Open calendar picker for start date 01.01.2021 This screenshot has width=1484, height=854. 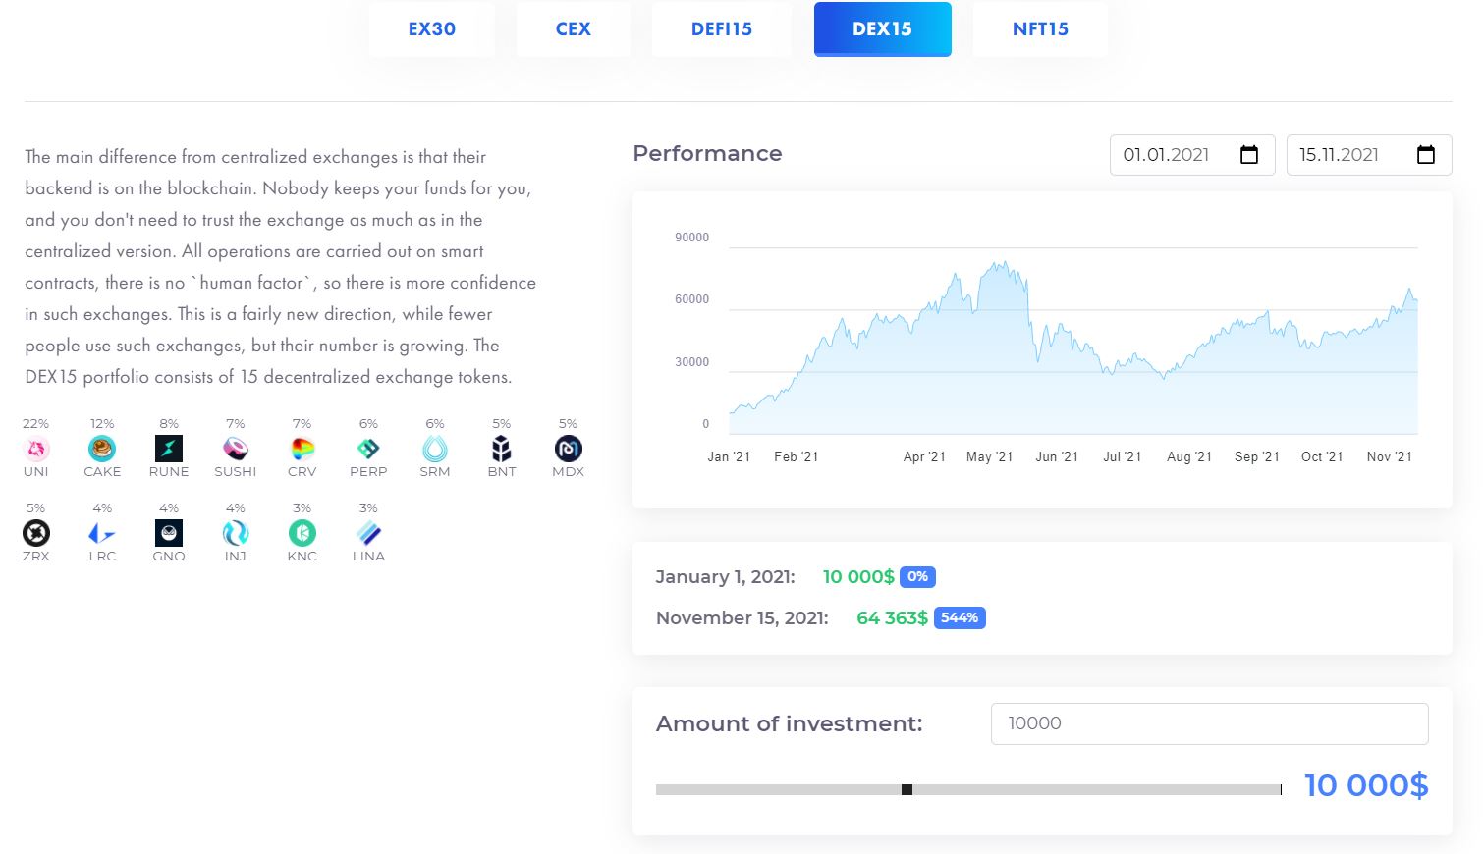pos(1249,155)
